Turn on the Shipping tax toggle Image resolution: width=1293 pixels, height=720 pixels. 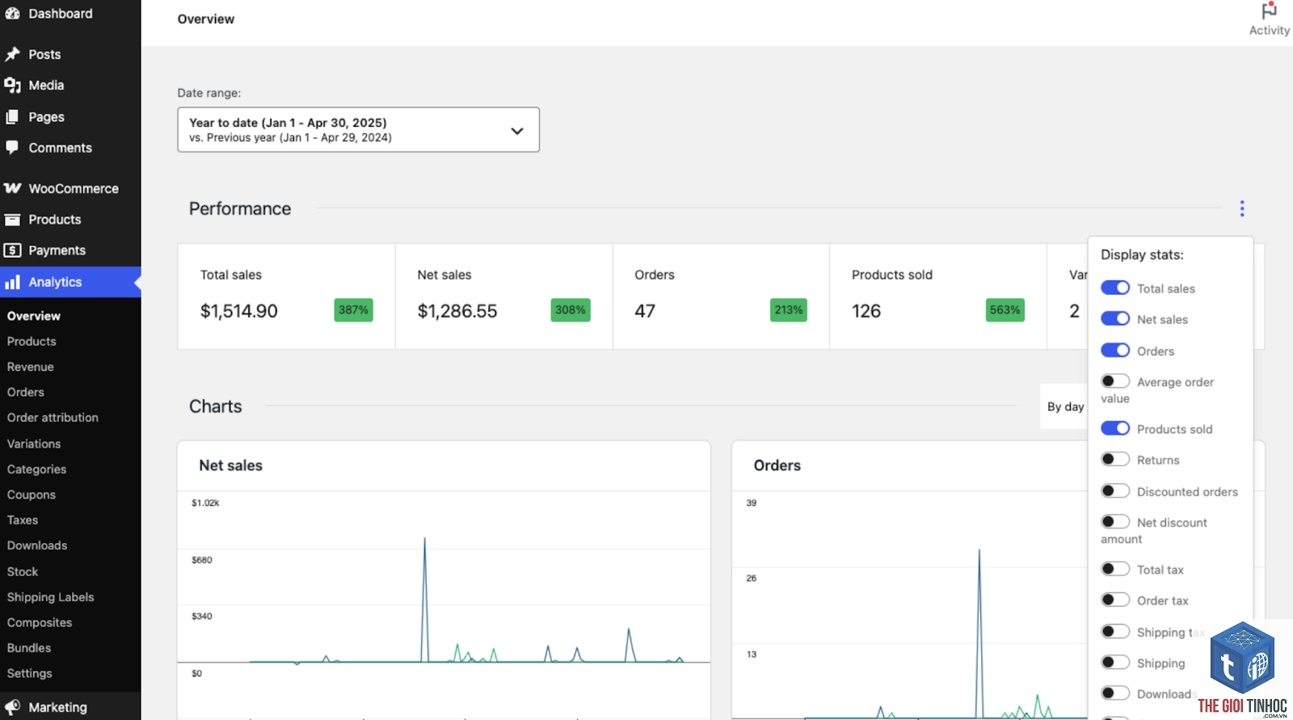(1115, 631)
